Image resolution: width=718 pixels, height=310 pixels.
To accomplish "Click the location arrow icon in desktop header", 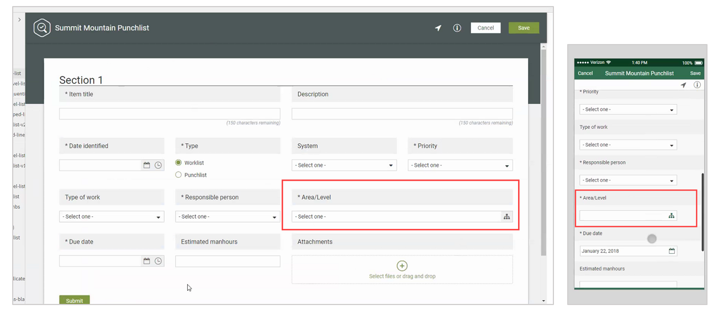I will 438,28.
